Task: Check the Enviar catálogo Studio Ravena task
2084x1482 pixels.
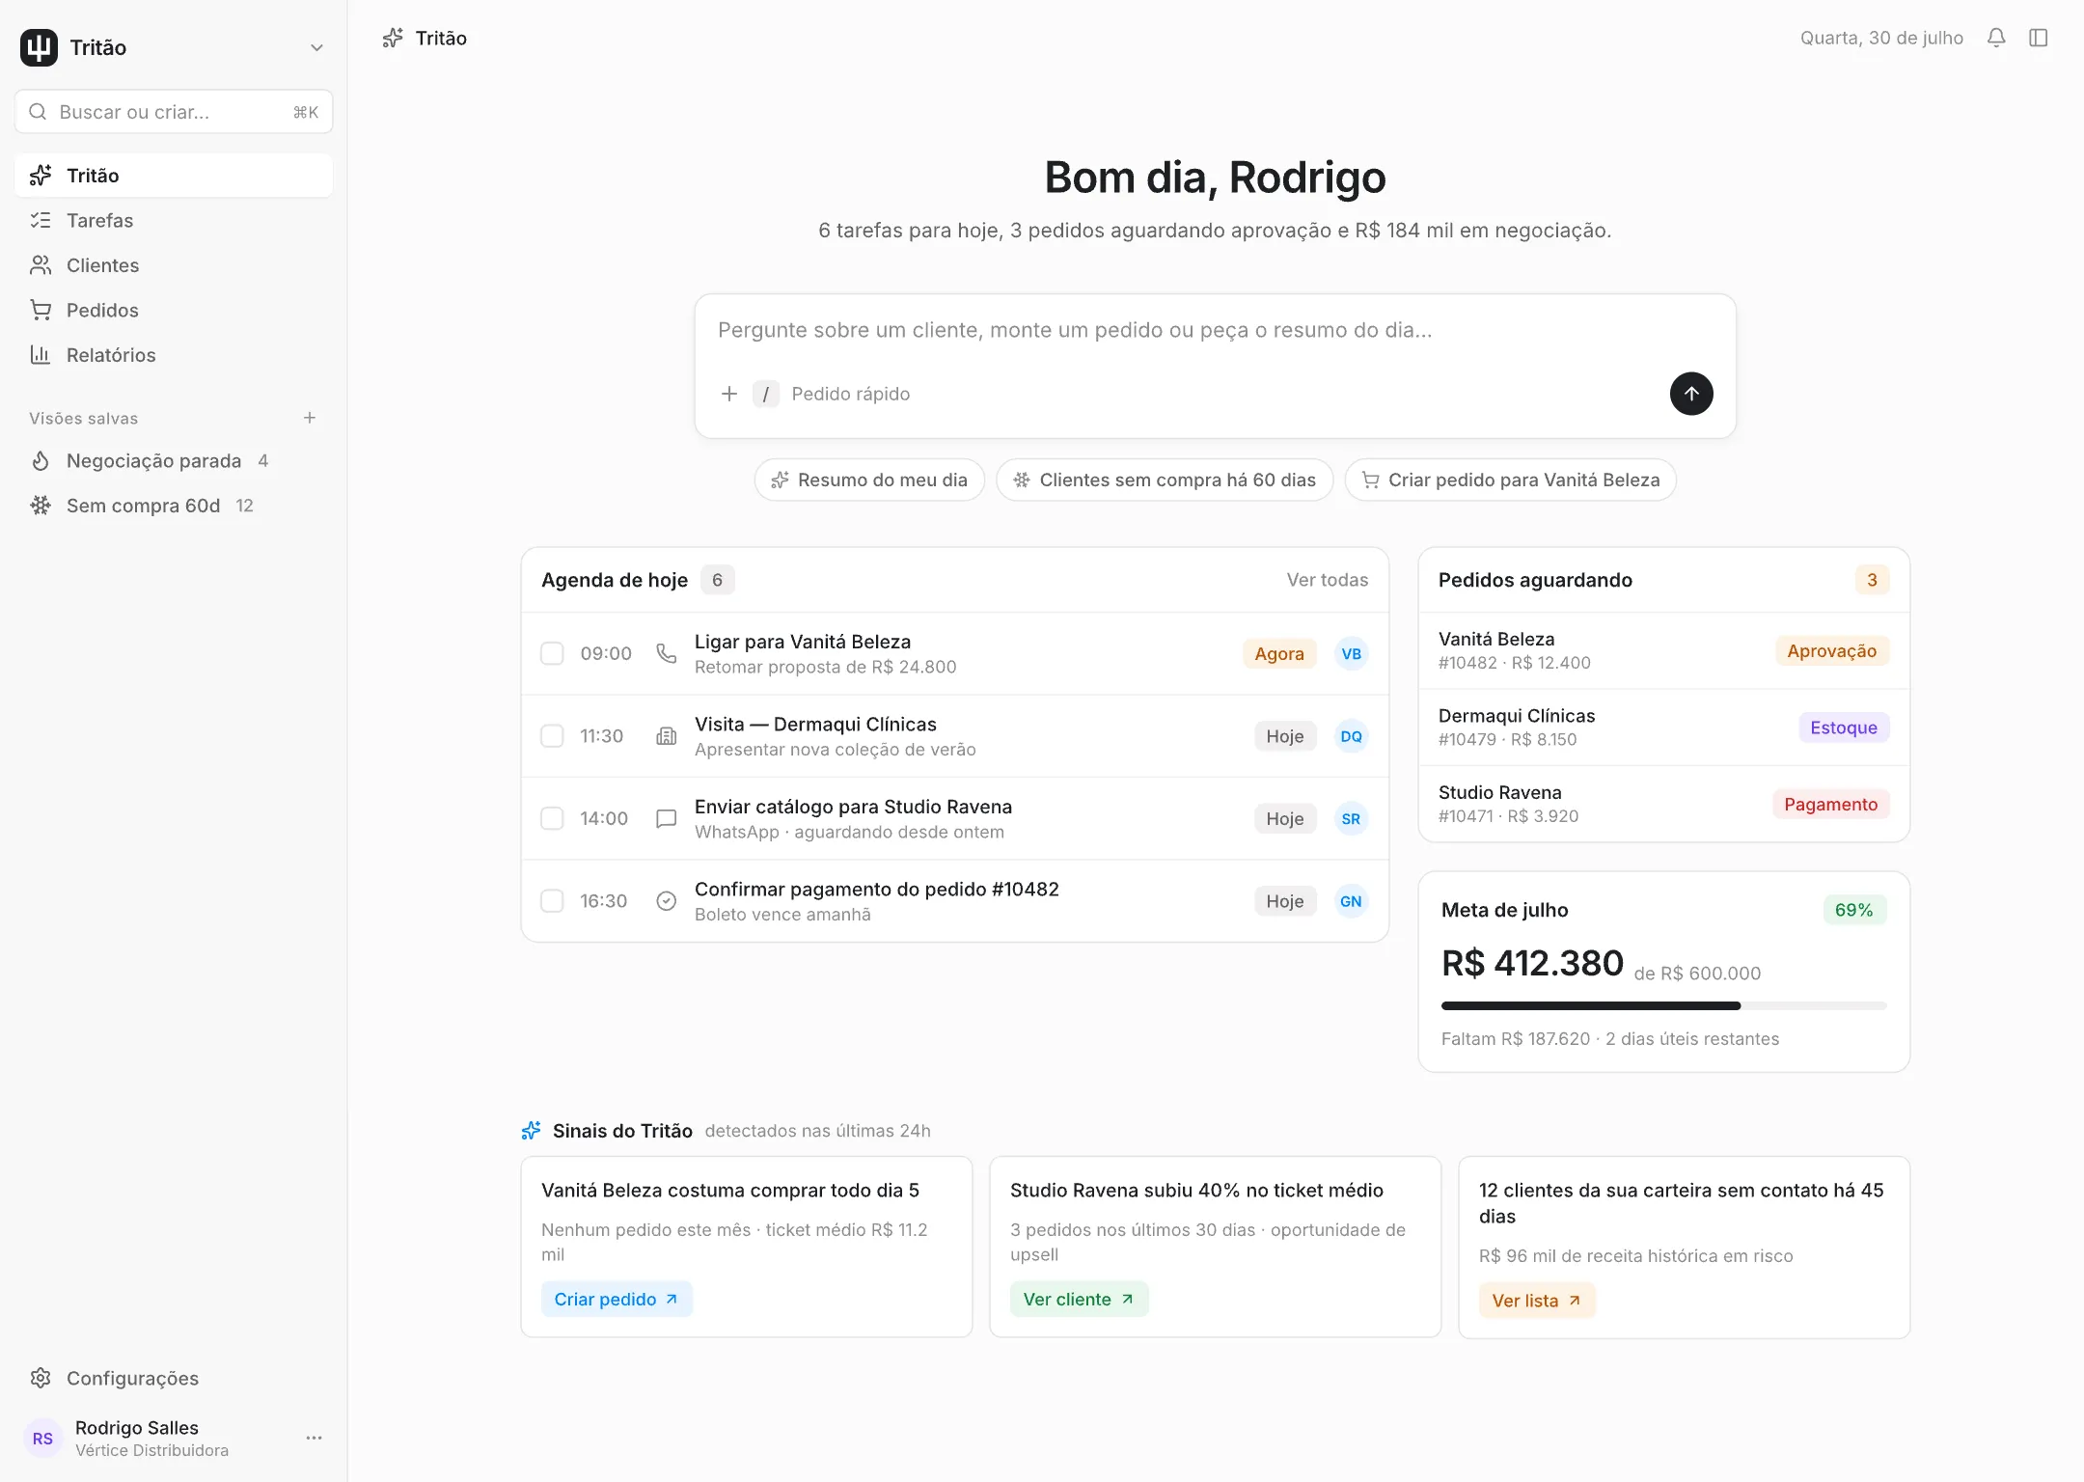Action: tap(552, 818)
